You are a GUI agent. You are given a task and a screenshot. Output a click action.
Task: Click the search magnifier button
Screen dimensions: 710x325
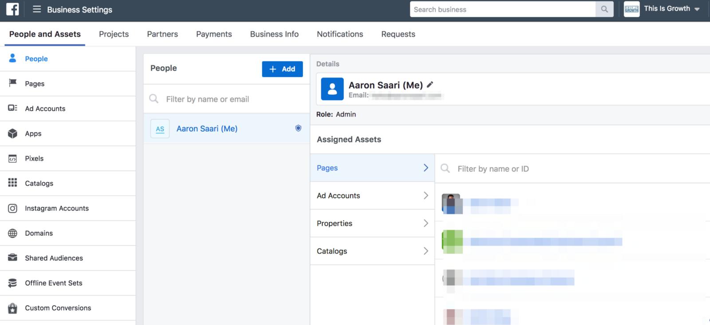(x=604, y=9)
